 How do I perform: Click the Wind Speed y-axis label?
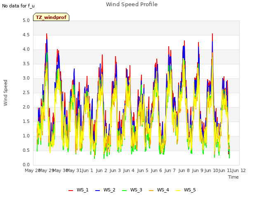pyautogui.click(x=5, y=93)
